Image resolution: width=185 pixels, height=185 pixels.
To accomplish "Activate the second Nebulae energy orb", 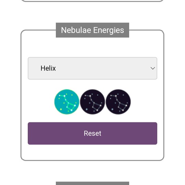I will click(92, 102).
